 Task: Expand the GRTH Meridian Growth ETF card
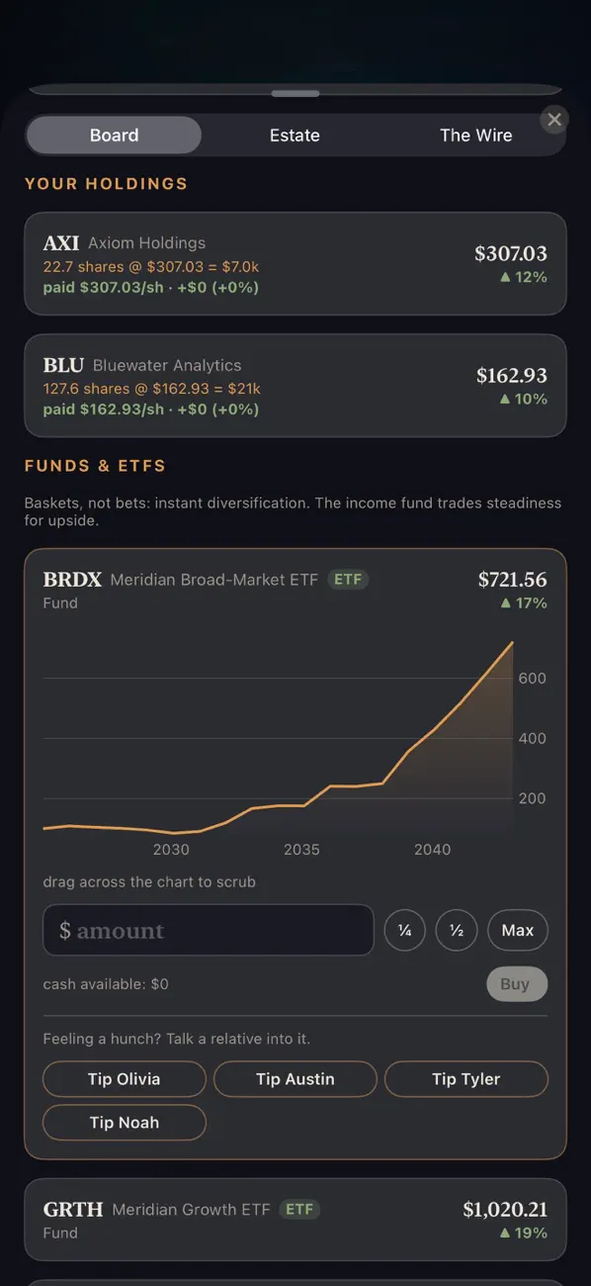click(x=295, y=1220)
